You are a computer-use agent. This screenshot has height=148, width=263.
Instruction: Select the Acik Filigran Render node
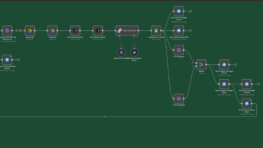coord(98,31)
